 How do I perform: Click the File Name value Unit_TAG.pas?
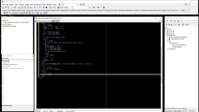(x=13, y=65)
